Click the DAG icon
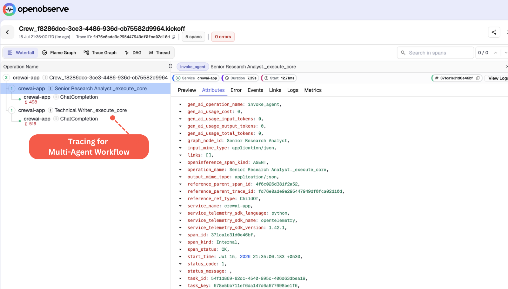 [127, 53]
